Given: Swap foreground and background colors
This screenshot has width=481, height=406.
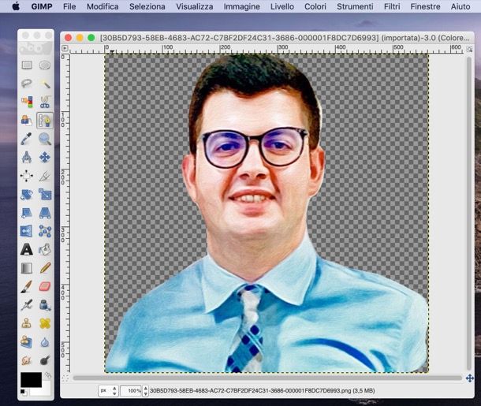Looking at the screenshot, I should (47, 374).
